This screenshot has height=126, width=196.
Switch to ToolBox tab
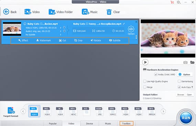coord(127,124)
